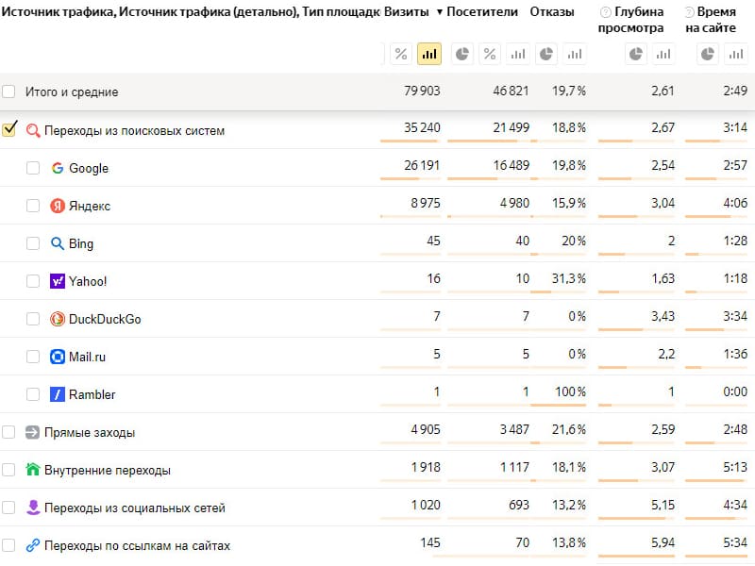Click the pie chart icon under Отказы
Screen dimensions: 755x566
tap(546, 54)
